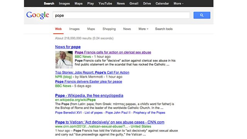The height and width of the screenshot is (139, 247).
Task: Open 'YouTube' in the black top bar
Action: pyautogui.click(x=105, y=3)
